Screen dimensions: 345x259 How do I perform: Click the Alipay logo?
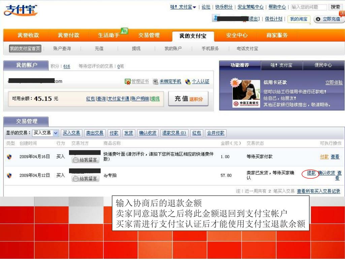[21, 10]
